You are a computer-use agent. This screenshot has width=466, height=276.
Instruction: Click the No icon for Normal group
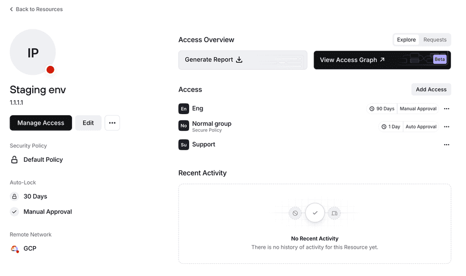[184, 126]
